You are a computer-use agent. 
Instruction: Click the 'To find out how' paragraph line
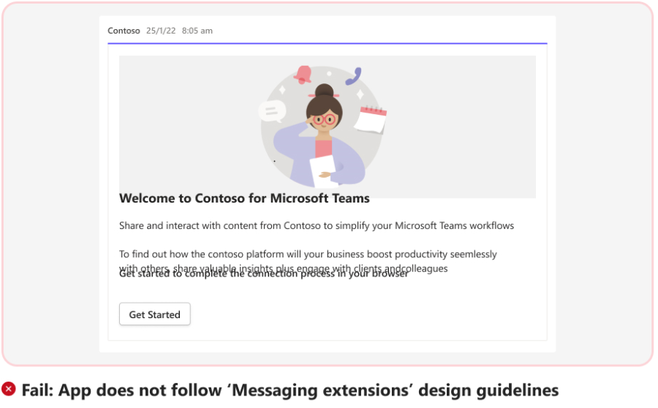(308, 254)
